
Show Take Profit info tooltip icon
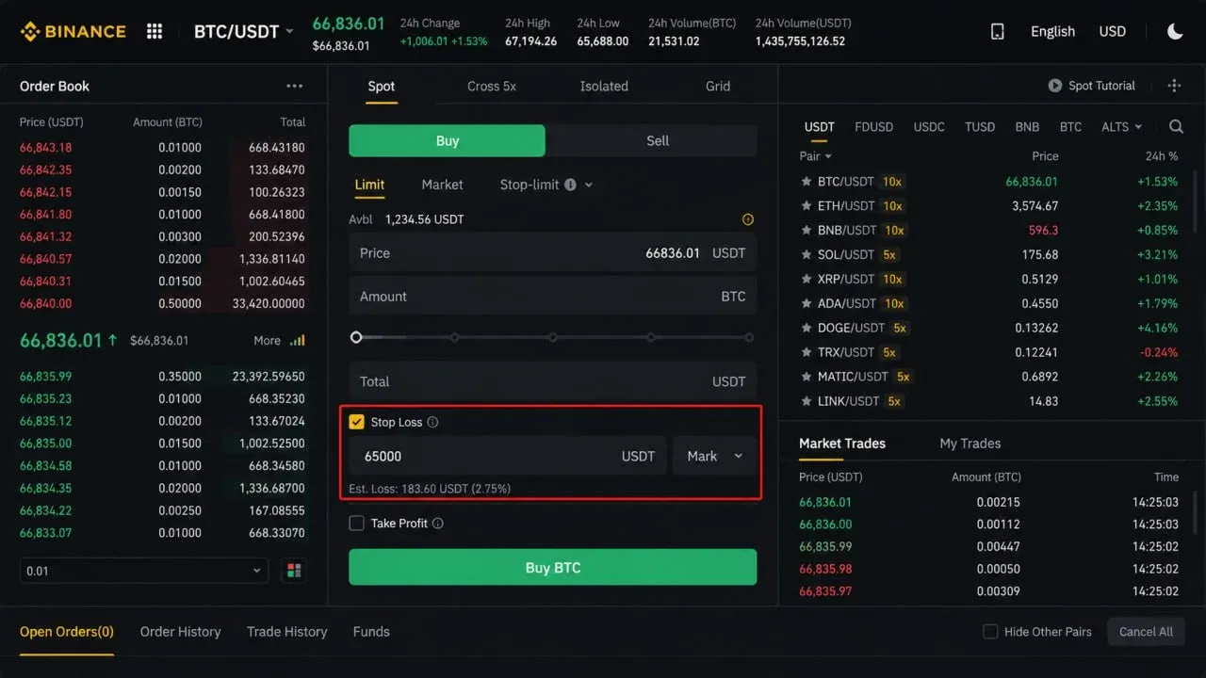click(437, 523)
